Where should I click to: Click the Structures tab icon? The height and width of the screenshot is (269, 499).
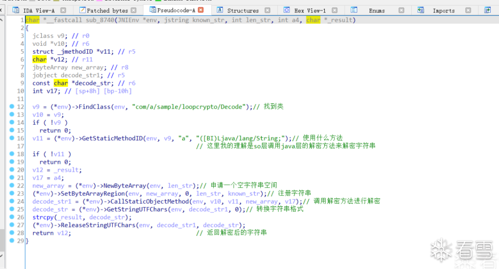click(x=220, y=10)
